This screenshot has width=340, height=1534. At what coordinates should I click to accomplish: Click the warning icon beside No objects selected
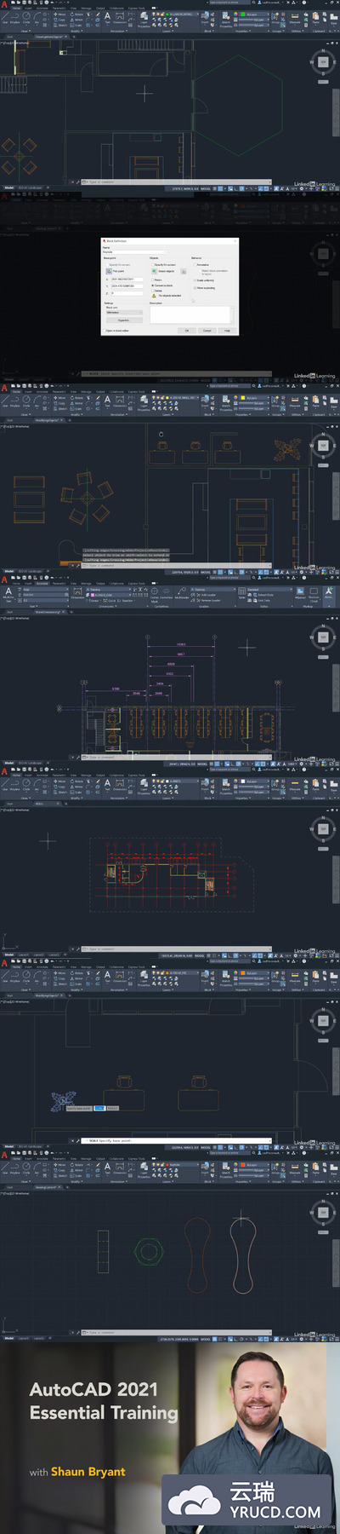154,296
